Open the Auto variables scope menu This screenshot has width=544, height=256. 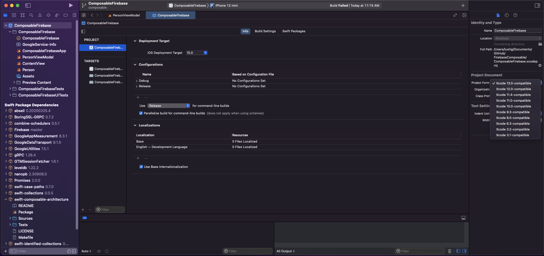pos(86,251)
